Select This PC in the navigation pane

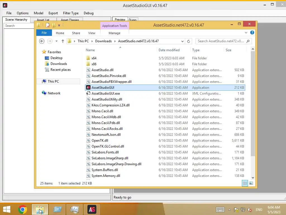coord(58,81)
